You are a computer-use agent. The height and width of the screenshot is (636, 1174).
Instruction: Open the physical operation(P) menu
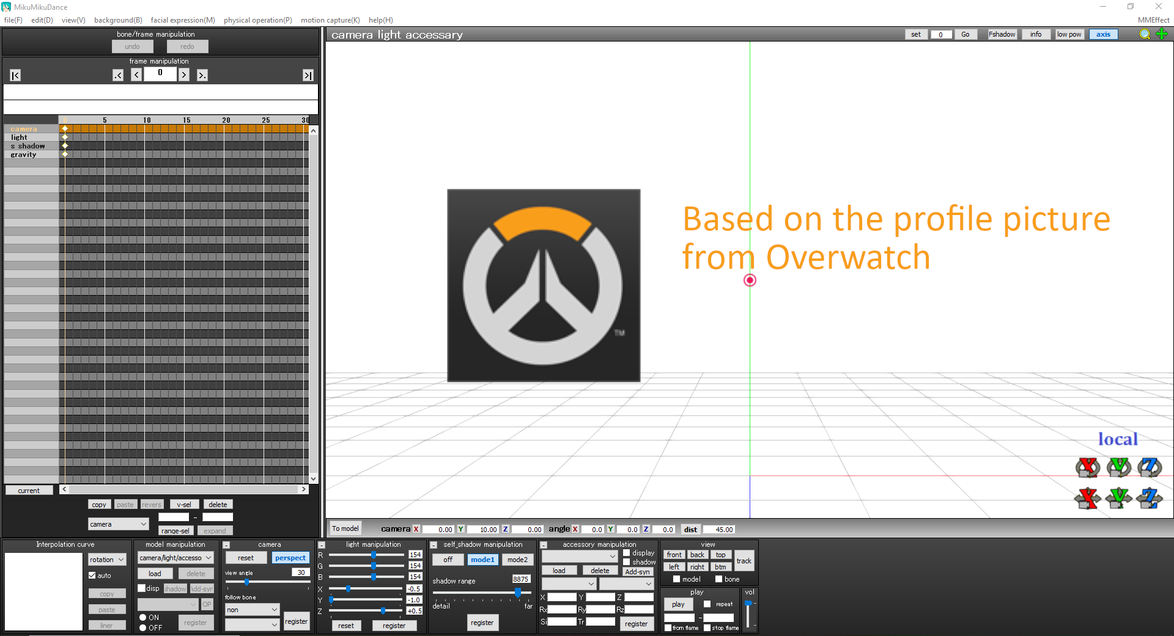coord(258,20)
